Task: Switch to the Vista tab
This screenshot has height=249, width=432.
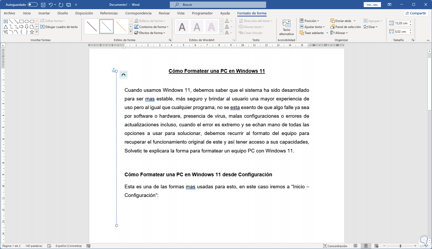Action: pos(181,13)
